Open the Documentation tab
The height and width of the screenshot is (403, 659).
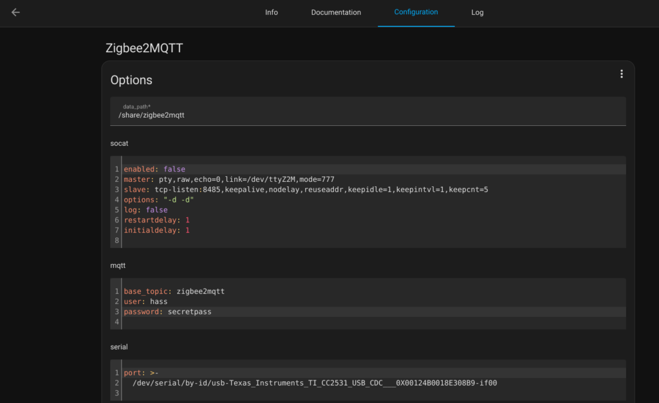click(x=336, y=13)
